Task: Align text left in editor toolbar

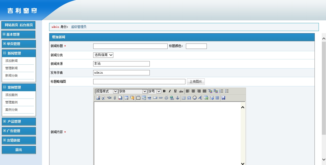Action: point(188,91)
